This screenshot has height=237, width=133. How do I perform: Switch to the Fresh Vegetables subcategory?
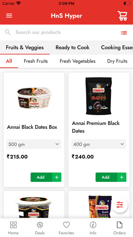point(78,61)
